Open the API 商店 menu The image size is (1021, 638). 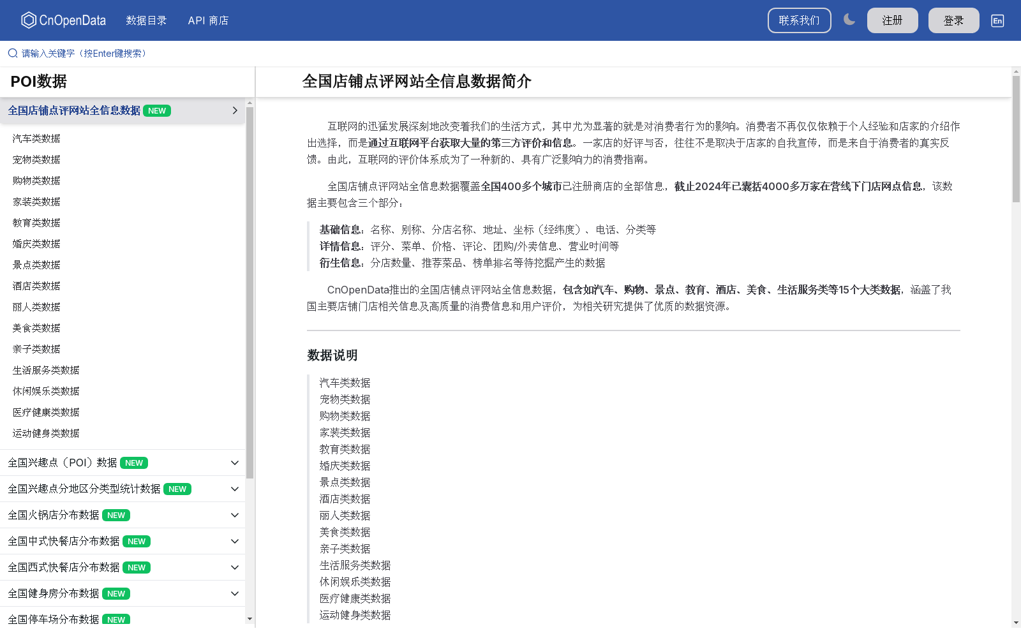point(208,20)
